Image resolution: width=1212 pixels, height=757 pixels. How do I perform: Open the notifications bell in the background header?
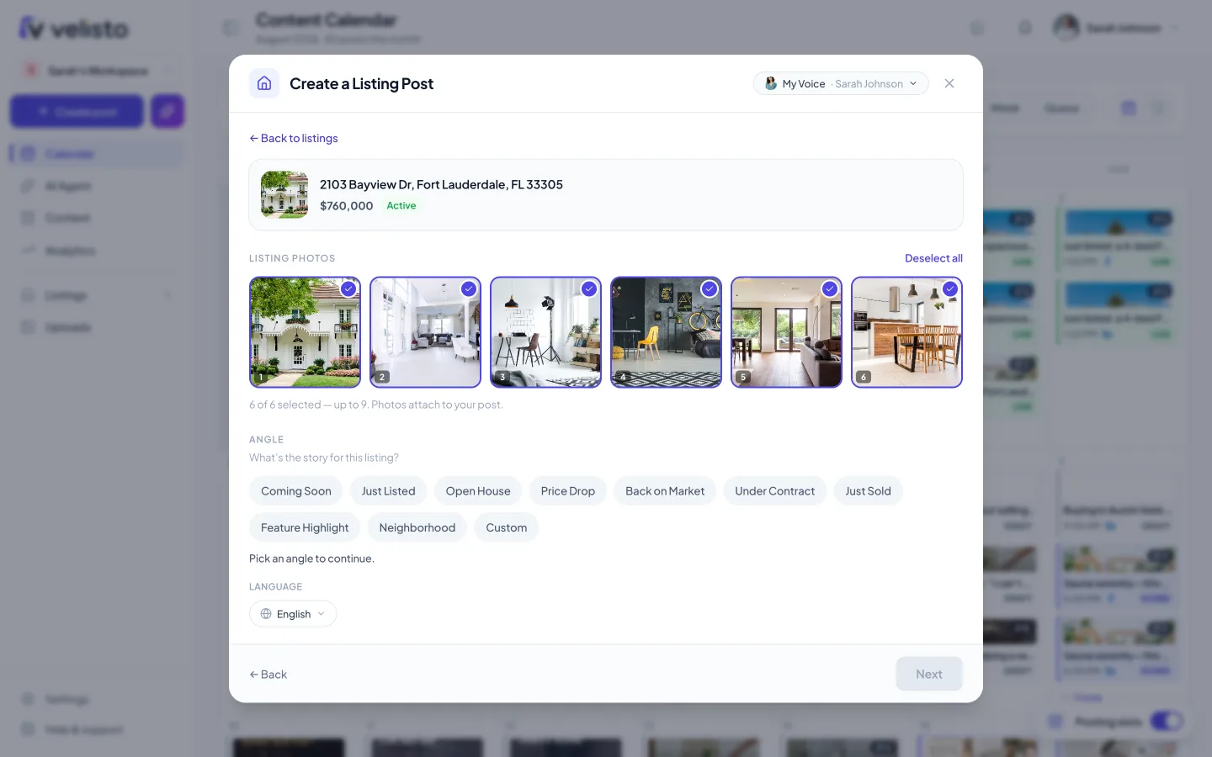pyautogui.click(x=1025, y=28)
